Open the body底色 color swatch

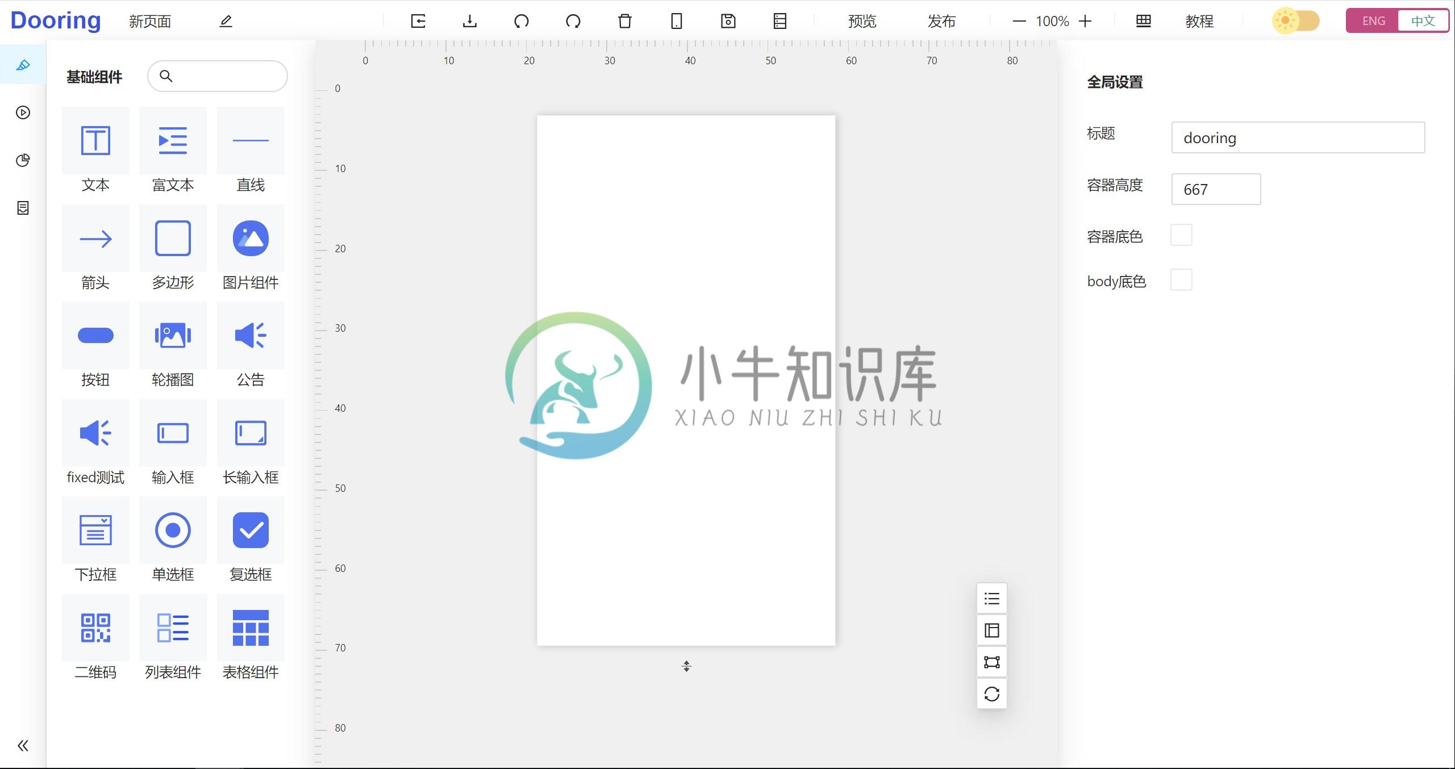(1181, 280)
